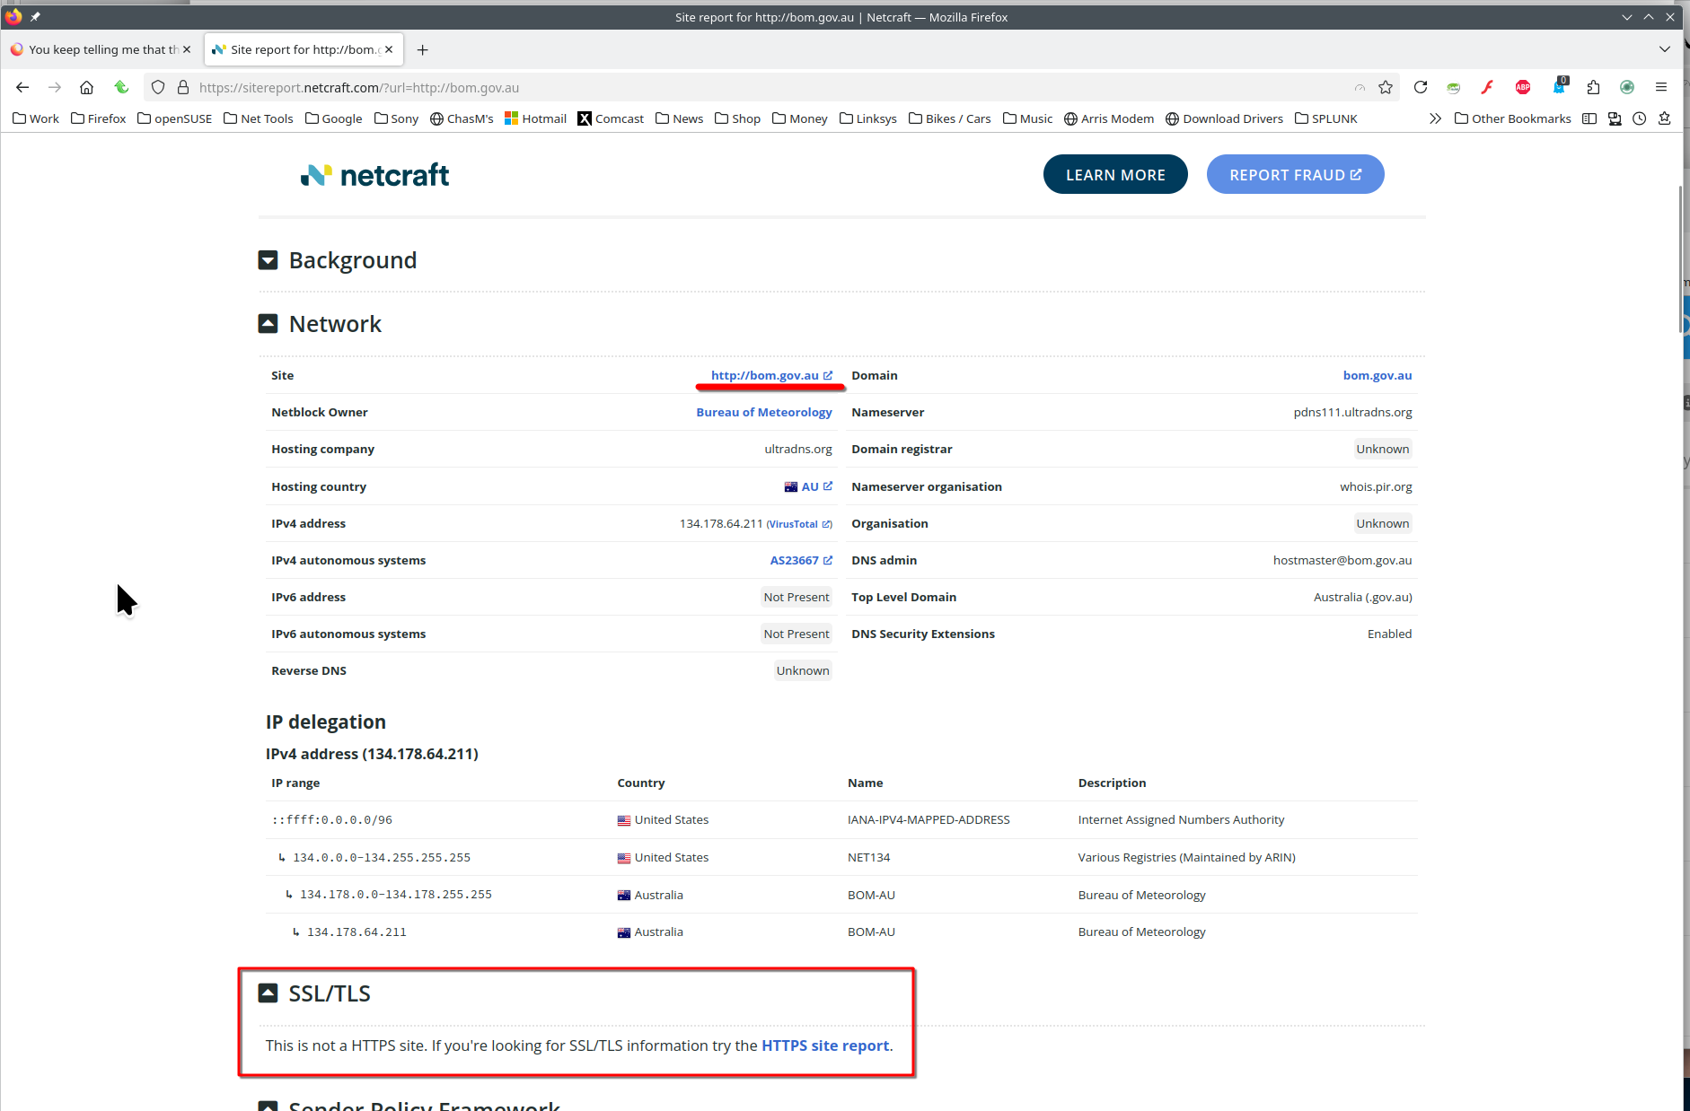1690x1111 pixels.
Task: View site security via the padlock icon
Action: click(x=183, y=87)
